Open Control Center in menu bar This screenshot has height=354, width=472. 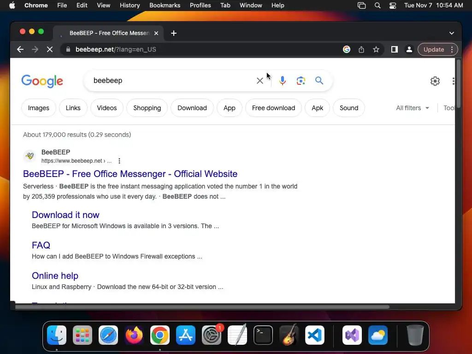393,6
